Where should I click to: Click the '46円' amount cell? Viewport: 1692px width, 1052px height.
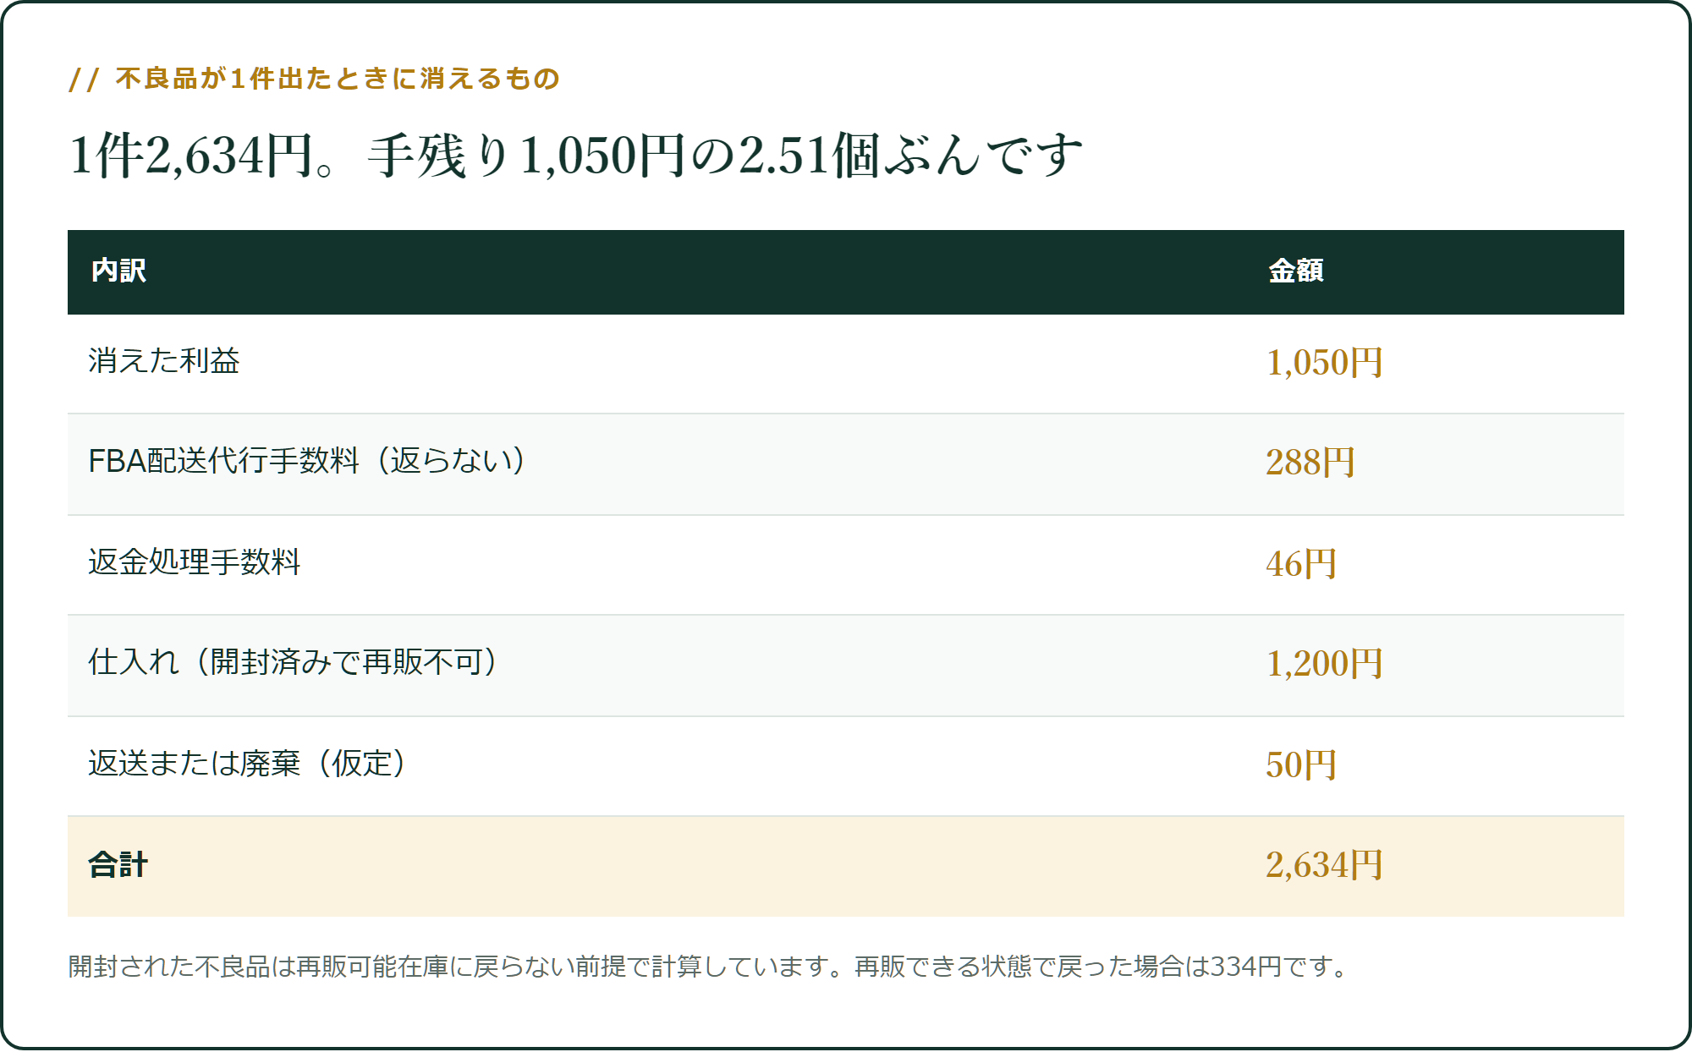click(1301, 564)
